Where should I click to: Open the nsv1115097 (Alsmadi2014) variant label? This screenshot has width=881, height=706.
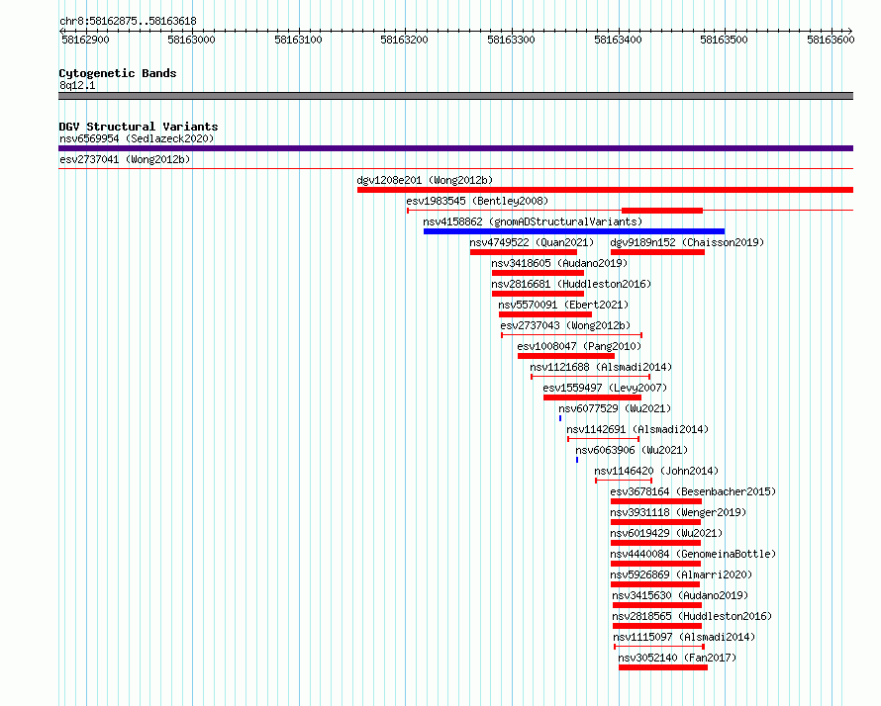click(x=684, y=637)
